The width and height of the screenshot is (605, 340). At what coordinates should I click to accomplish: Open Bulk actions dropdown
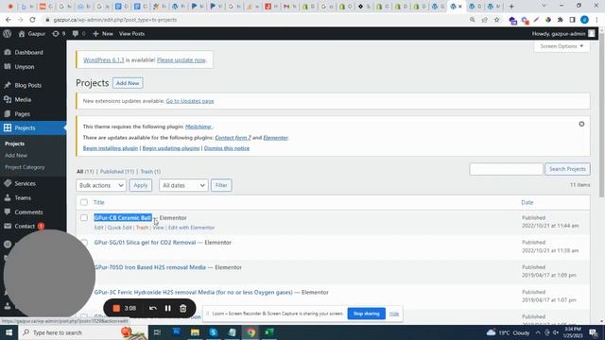[101, 185]
